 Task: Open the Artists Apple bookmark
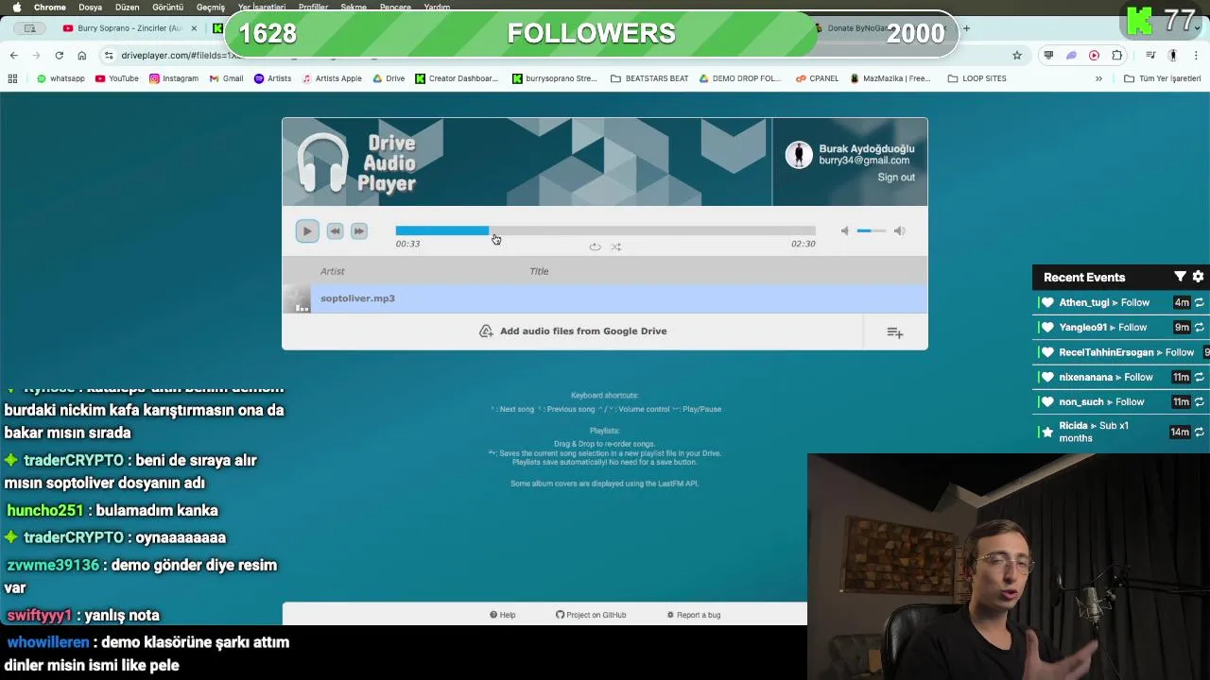(332, 78)
